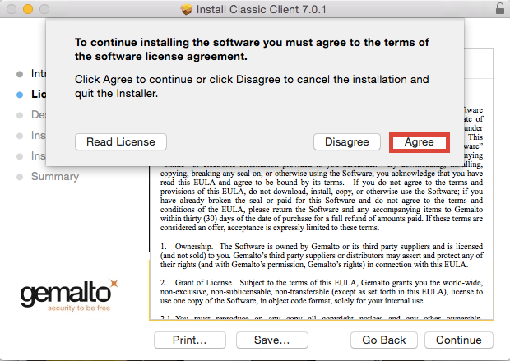Click the "1. Ownership" license paragraph
The height and width of the screenshot is (361, 510).
[322, 255]
